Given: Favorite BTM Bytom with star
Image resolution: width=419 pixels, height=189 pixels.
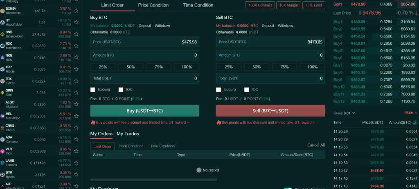Looking at the screenshot, I should (x=76, y=175).
